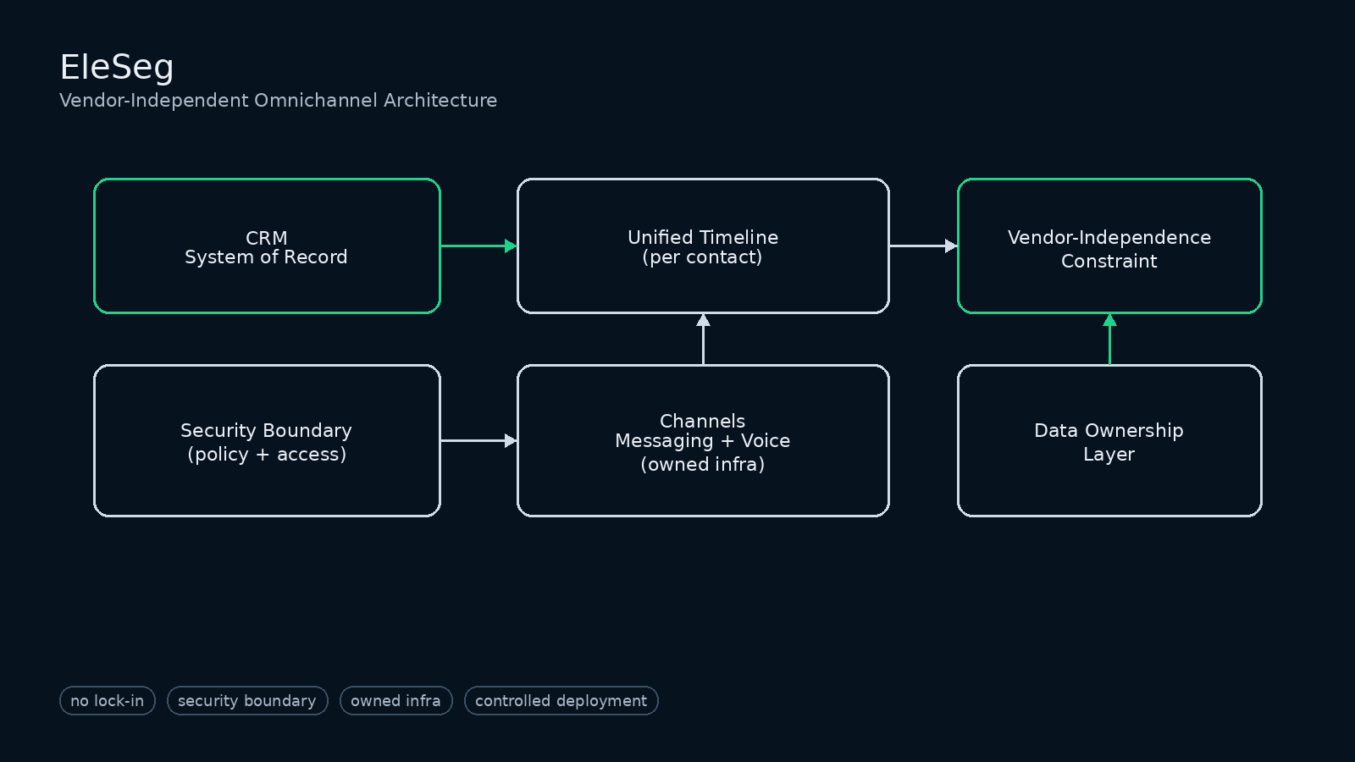Click the 'Security Boundary' text line
The width and height of the screenshot is (1355, 762).
pos(266,430)
